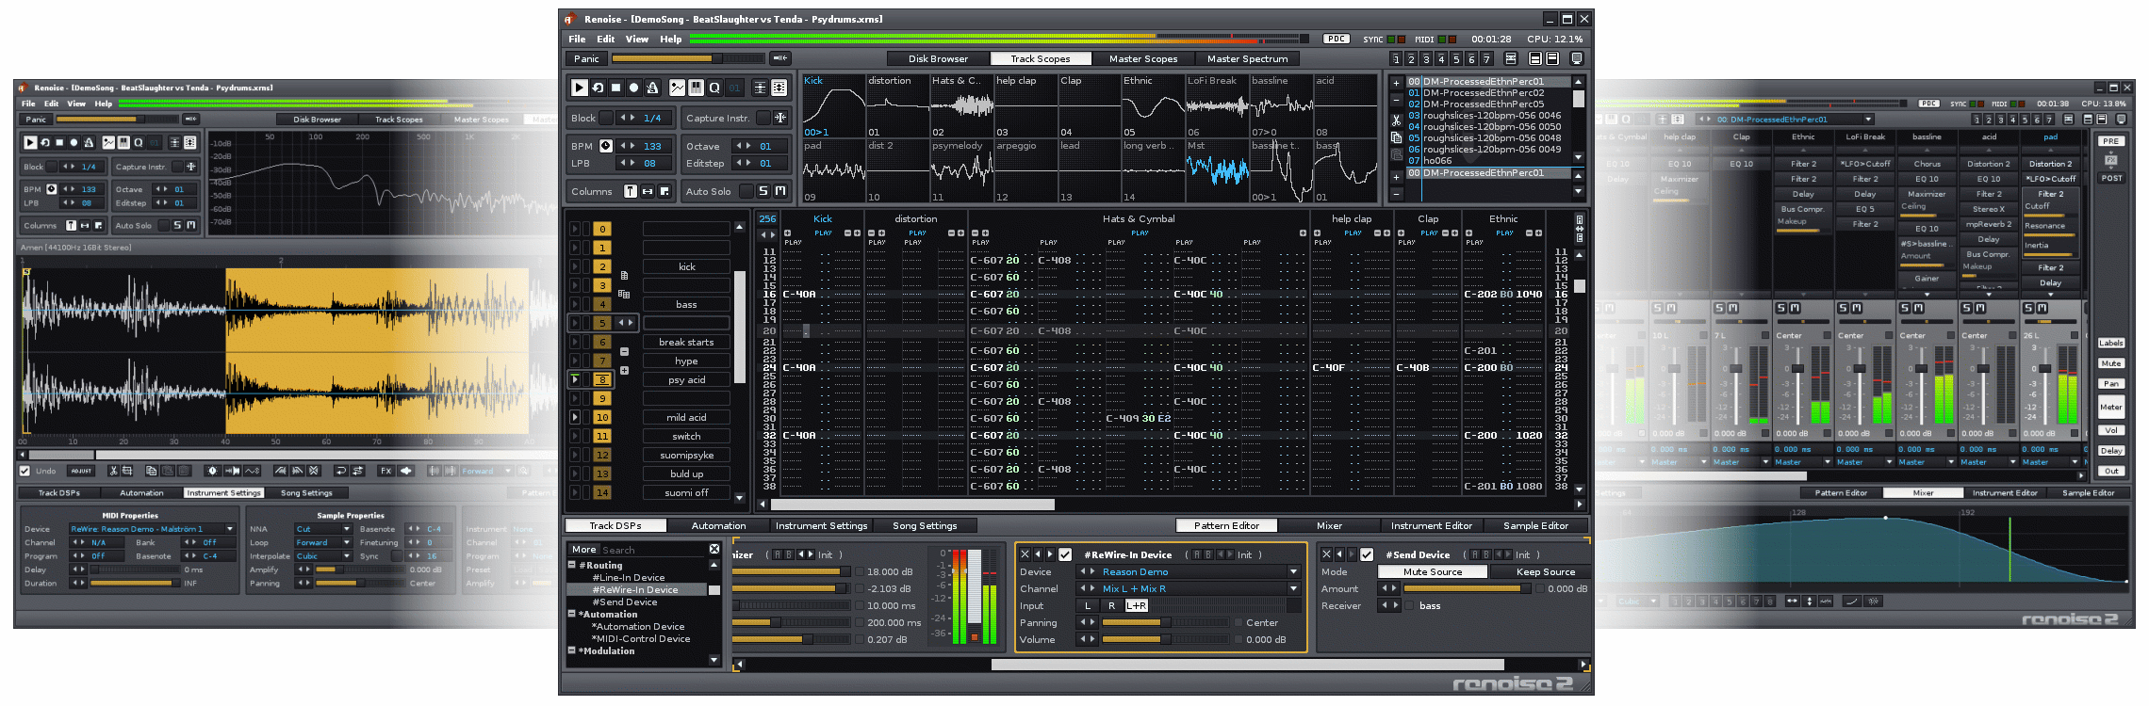
Task: Click the plus icon atop instrument list
Action: pos(1396,83)
